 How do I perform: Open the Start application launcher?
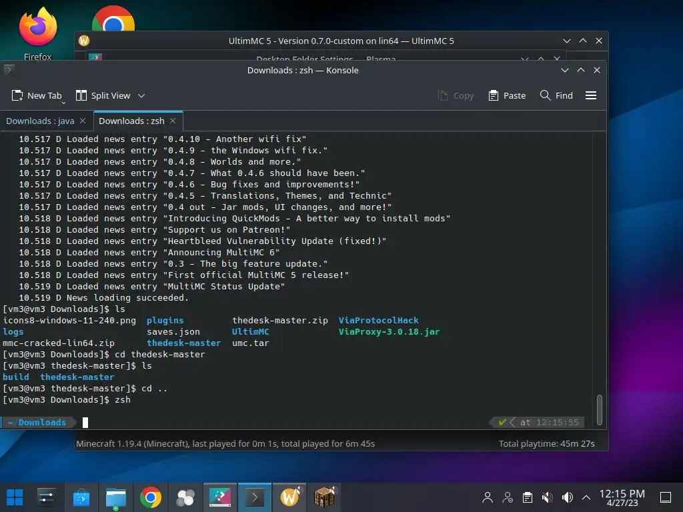click(x=15, y=497)
